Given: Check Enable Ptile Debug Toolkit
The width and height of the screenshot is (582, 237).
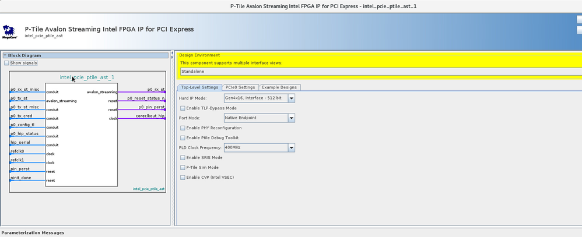Looking at the screenshot, I should pyautogui.click(x=183, y=137).
